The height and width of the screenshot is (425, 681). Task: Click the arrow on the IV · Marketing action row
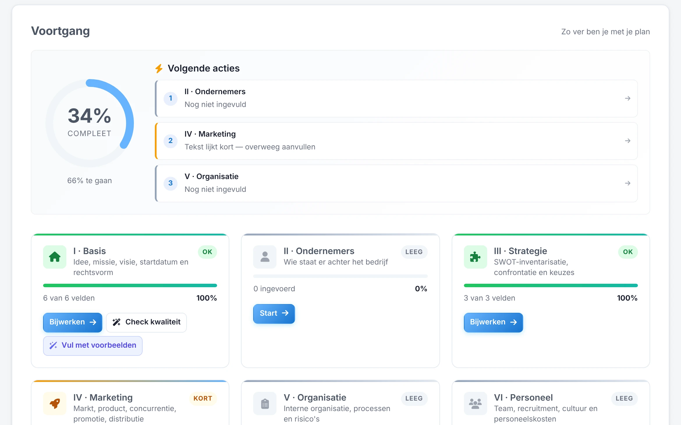(628, 141)
